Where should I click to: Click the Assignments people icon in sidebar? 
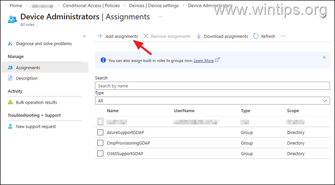(x=10, y=68)
